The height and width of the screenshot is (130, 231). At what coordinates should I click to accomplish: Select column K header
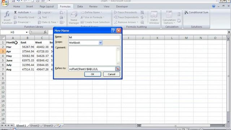click(x=157, y=38)
